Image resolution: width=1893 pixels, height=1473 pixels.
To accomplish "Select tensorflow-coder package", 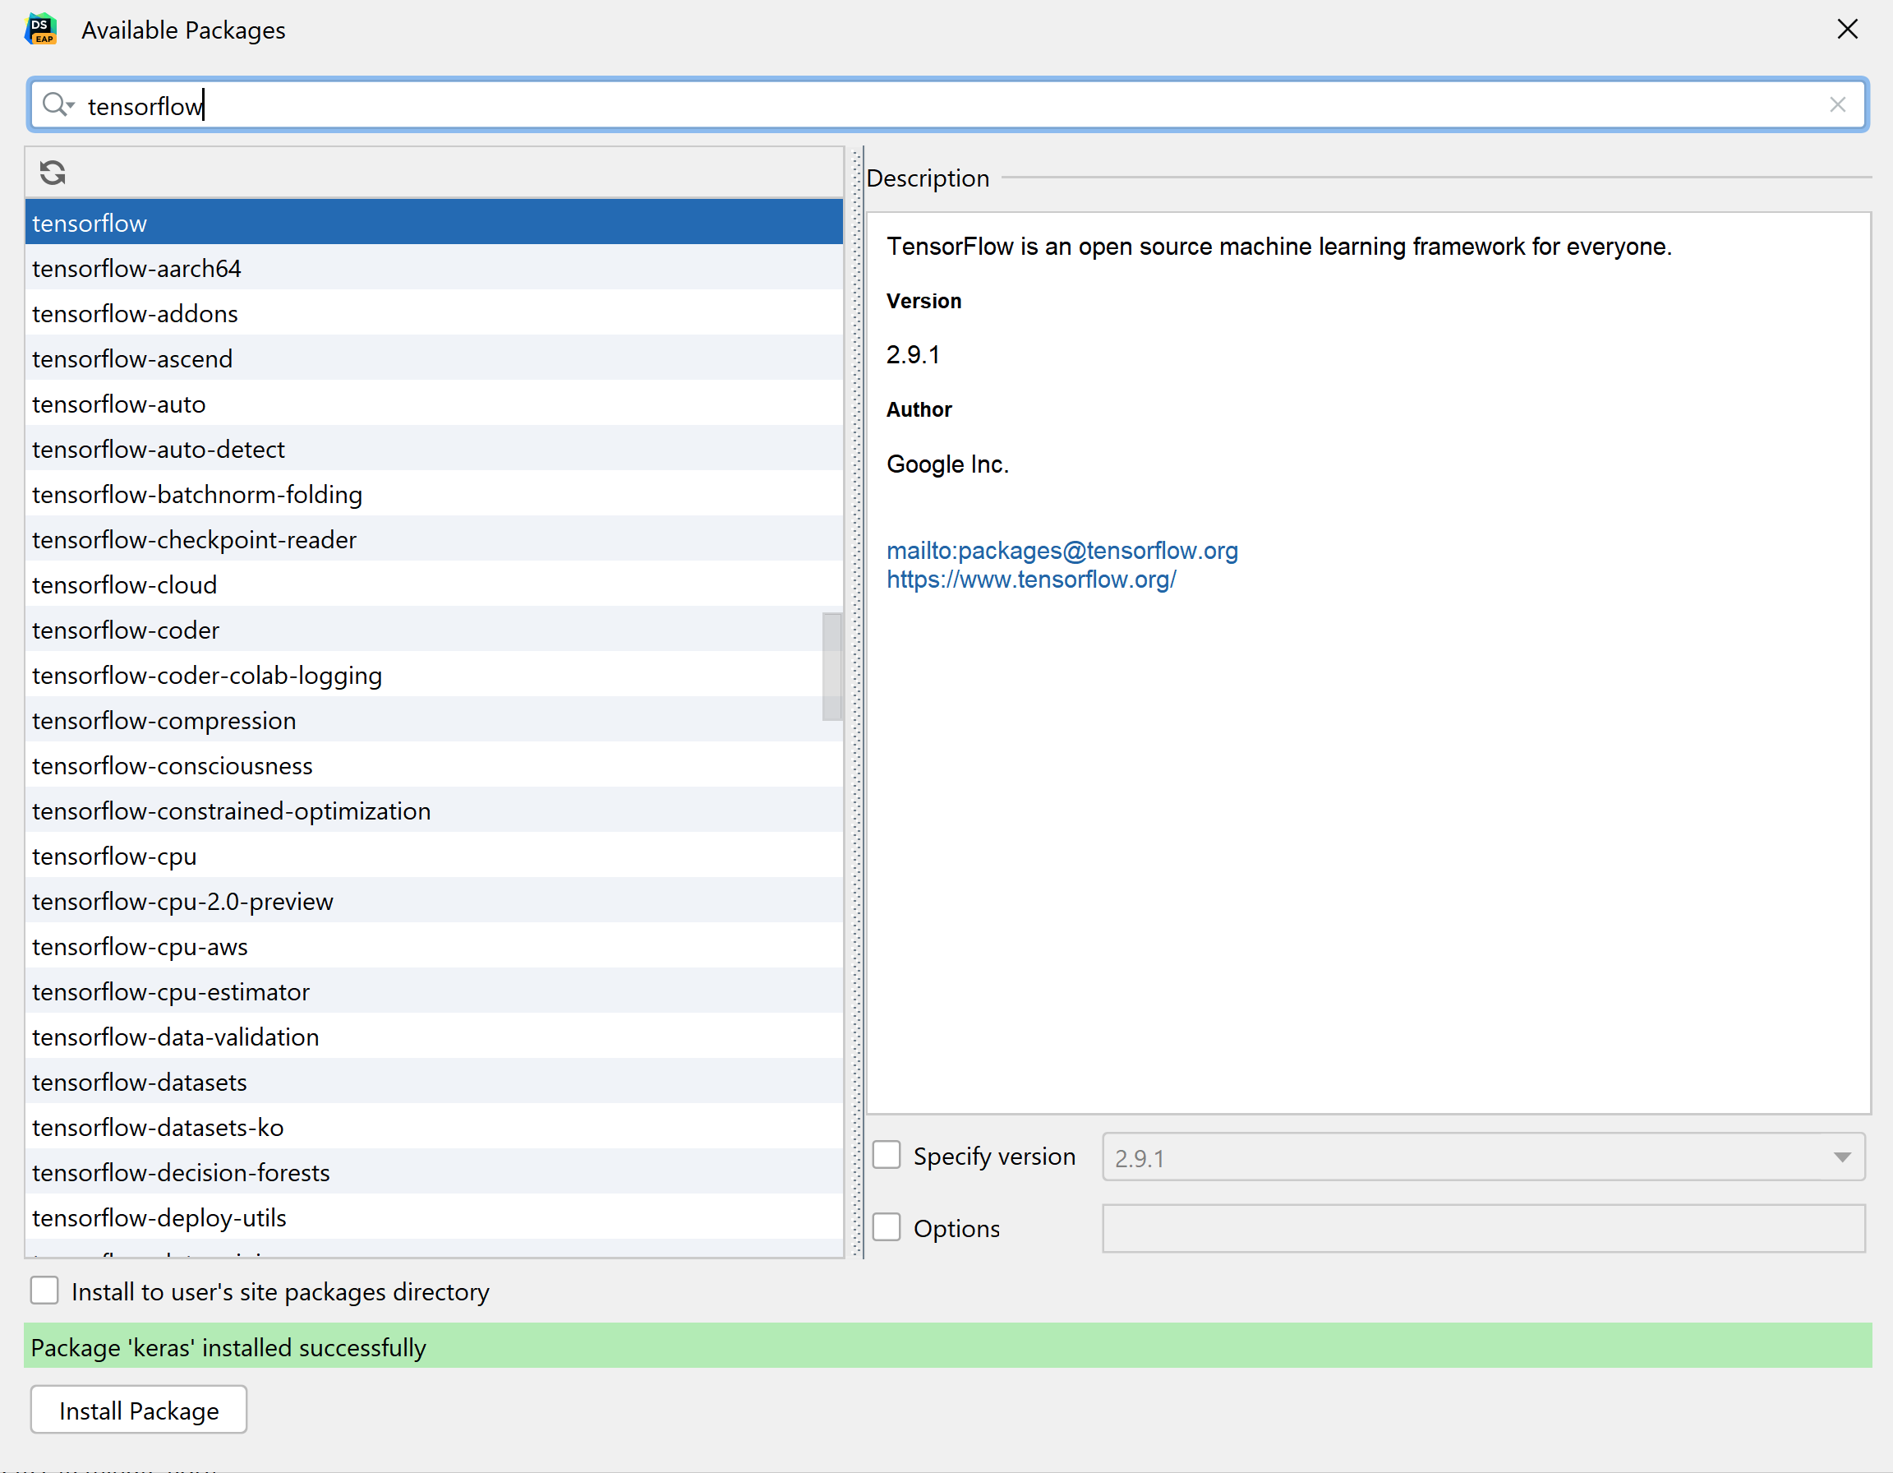I will click(x=433, y=630).
